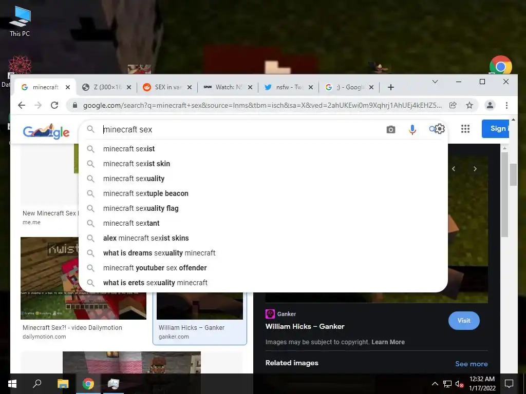Image resolution: width=526 pixels, height=394 pixels.
Task: Open the Chrome profile avatar icon
Action: 490,105
